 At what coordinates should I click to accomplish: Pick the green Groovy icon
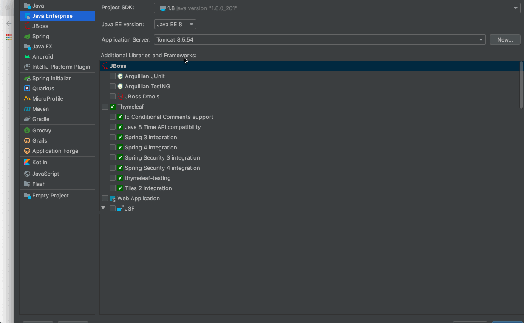(27, 131)
